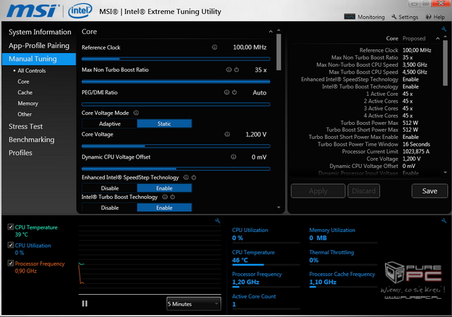This screenshot has width=452, height=317.
Task: Click power icon next to PEG/DMI Ratio
Action: (234, 92)
